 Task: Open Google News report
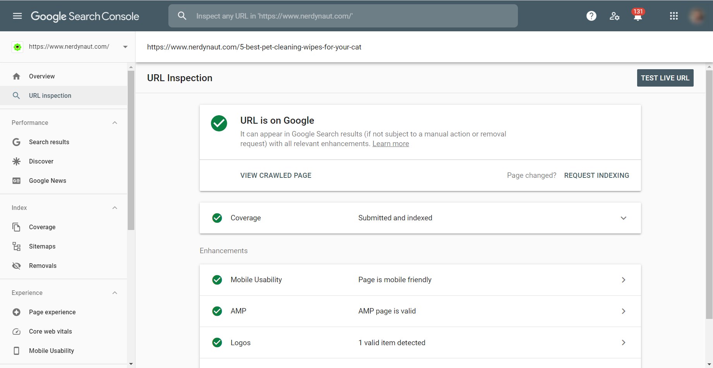(x=63, y=181)
